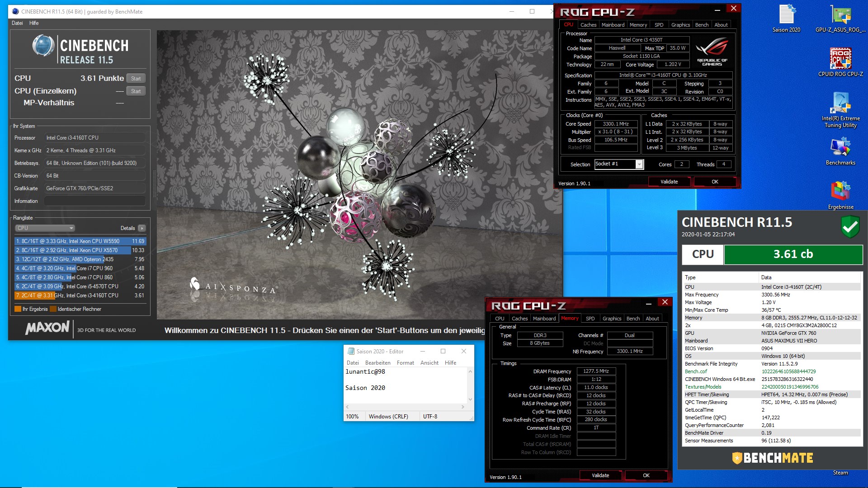Switch to SPD tab in top CPU-Z
This screenshot has height=488, width=868.
(659, 25)
